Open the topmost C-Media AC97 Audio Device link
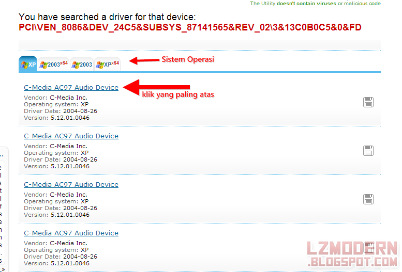Screen dimensions: 402x272 click(x=71, y=88)
